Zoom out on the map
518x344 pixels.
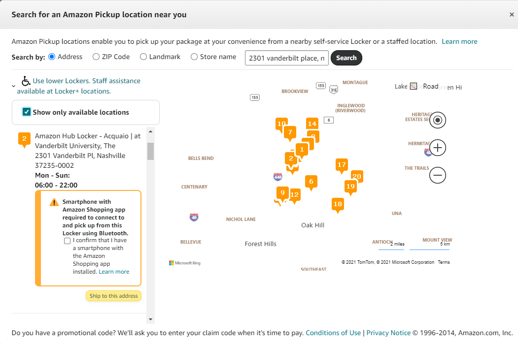pos(438,175)
